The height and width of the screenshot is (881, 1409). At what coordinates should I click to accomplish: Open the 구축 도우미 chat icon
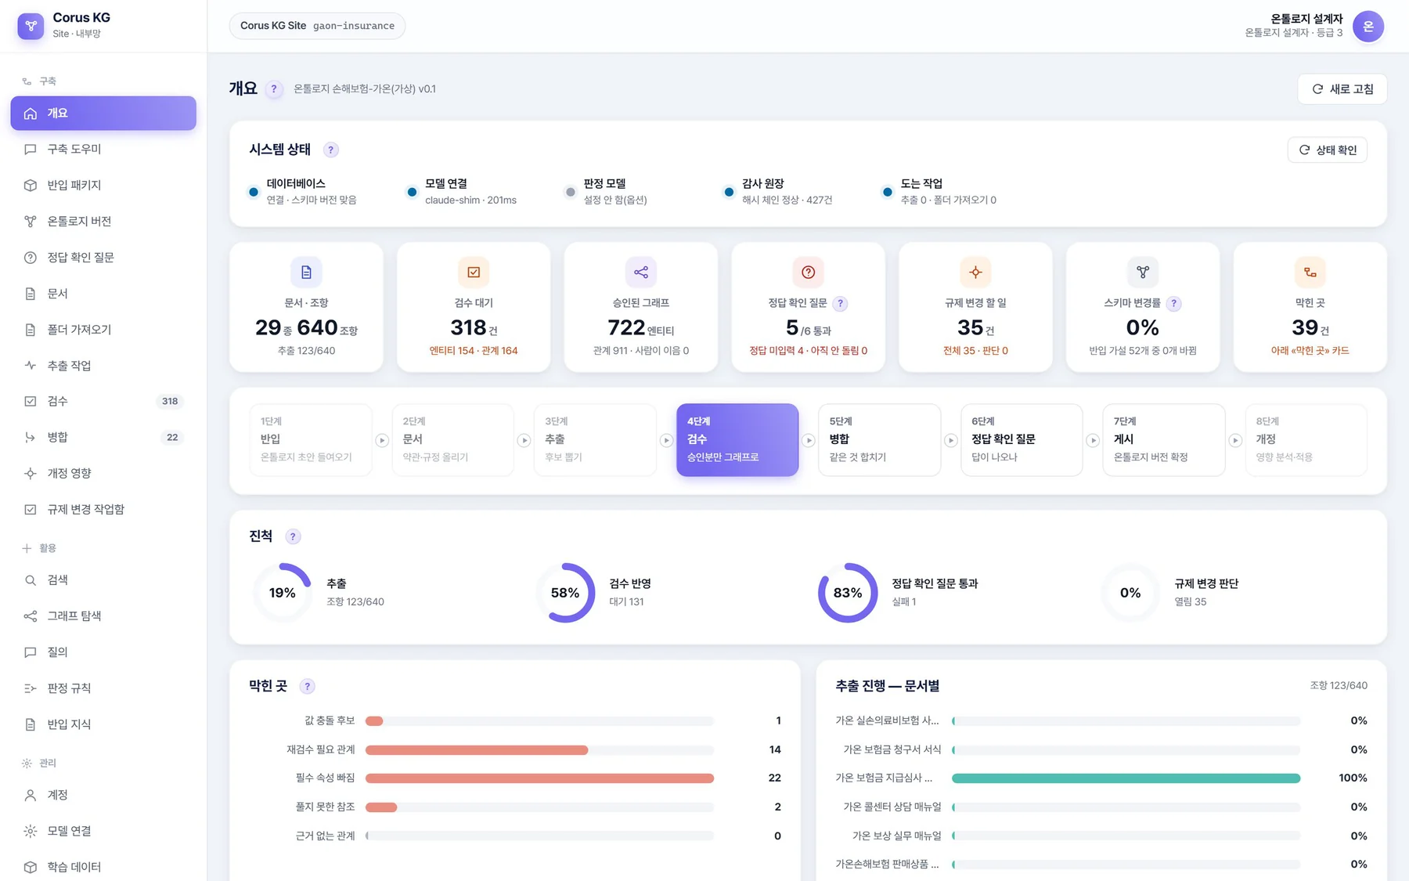point(31,149)
